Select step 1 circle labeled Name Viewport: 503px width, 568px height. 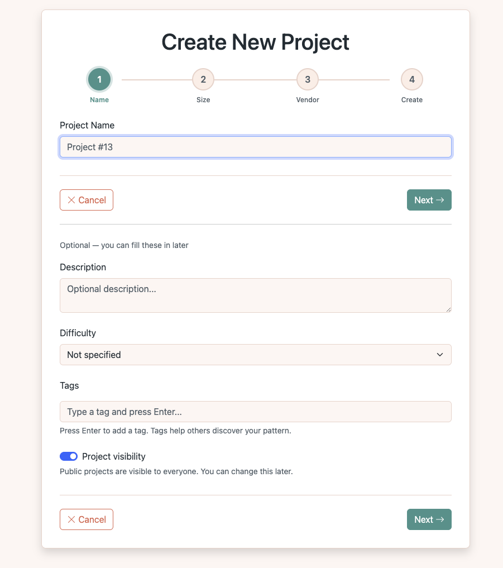(x=99, y=79)
